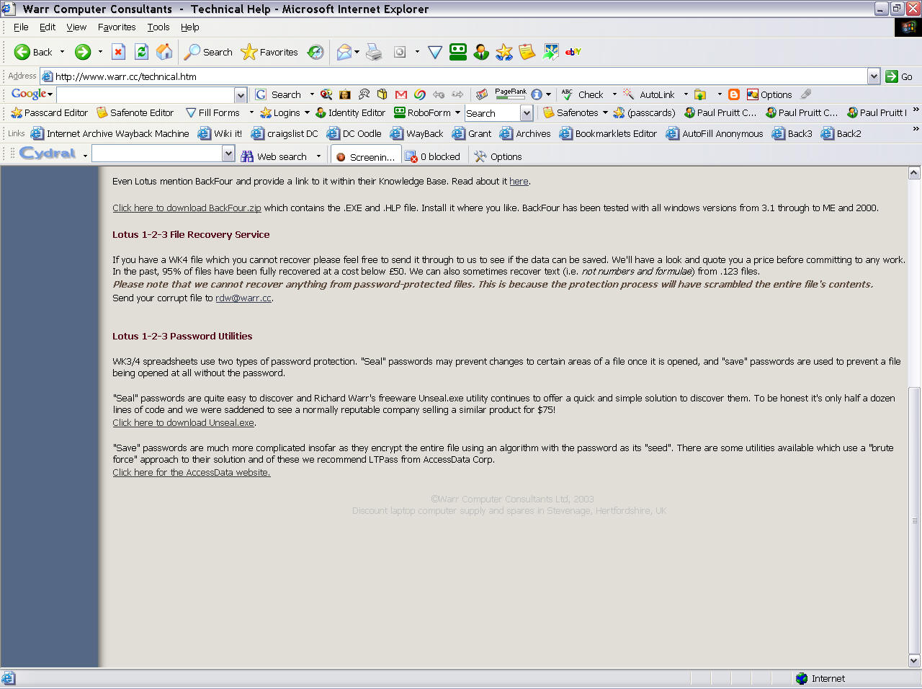The image size is (922, 689).
Task: Print the page with the printer icon
Action: point(374,52)
